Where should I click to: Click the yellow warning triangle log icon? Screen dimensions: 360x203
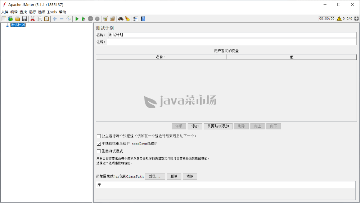coord(339,19)
